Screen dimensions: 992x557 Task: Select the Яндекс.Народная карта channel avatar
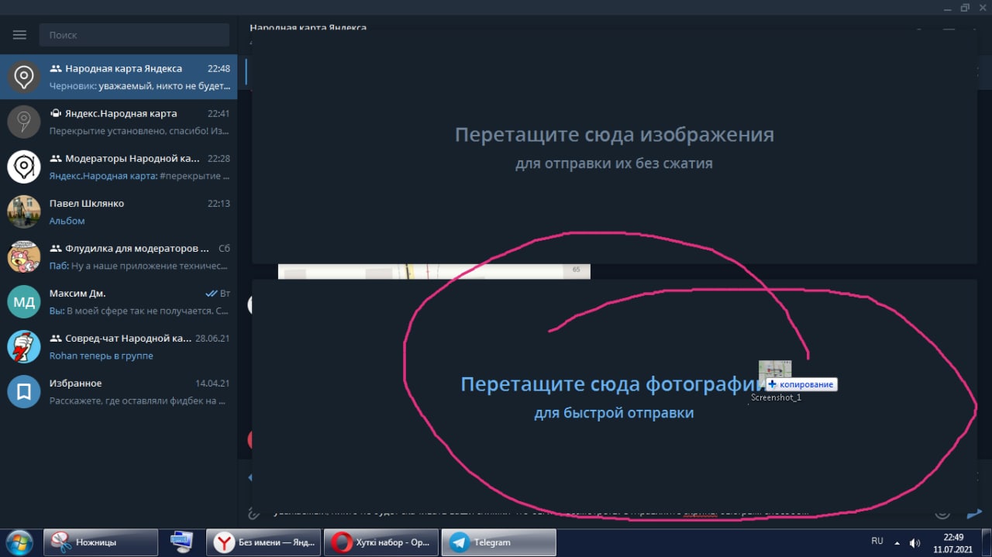tap(24, 122)
